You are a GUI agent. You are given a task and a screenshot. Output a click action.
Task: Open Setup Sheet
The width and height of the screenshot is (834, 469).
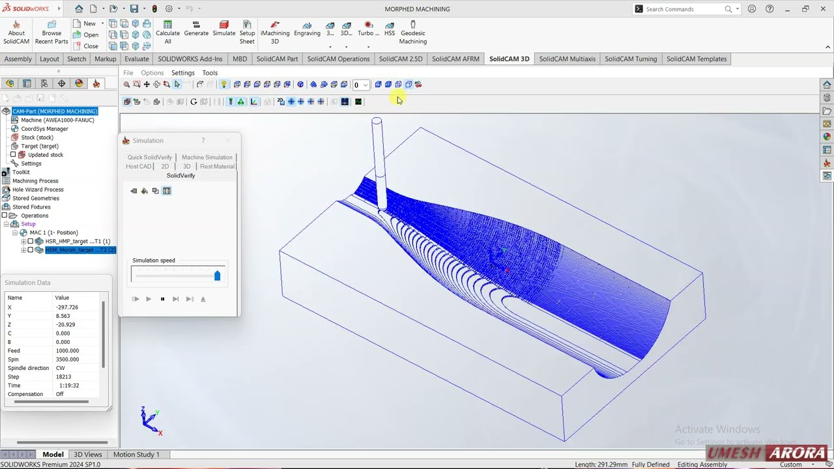click(x=247, y=33)
